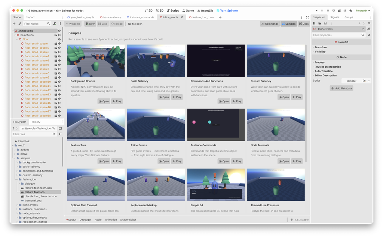
Task: Expand the addons folder
Action: (15, 150)
